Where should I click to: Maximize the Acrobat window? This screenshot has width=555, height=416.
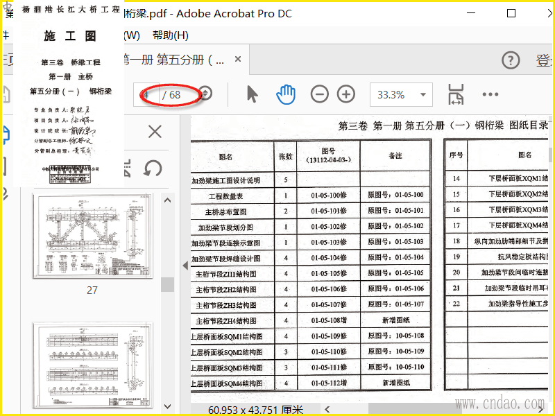(511, 13)
